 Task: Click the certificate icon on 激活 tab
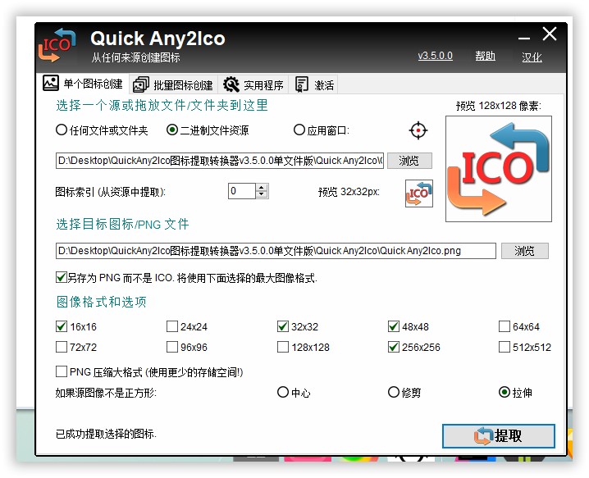click(301, 85)
